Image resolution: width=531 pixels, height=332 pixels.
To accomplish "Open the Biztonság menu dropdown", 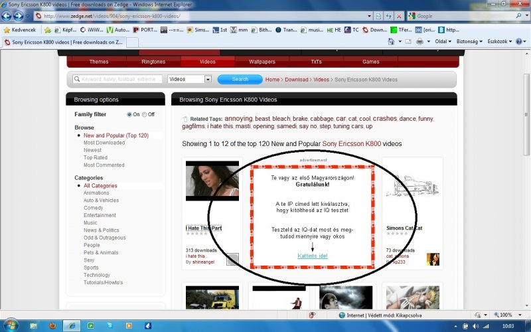I will tap(469, 41).
